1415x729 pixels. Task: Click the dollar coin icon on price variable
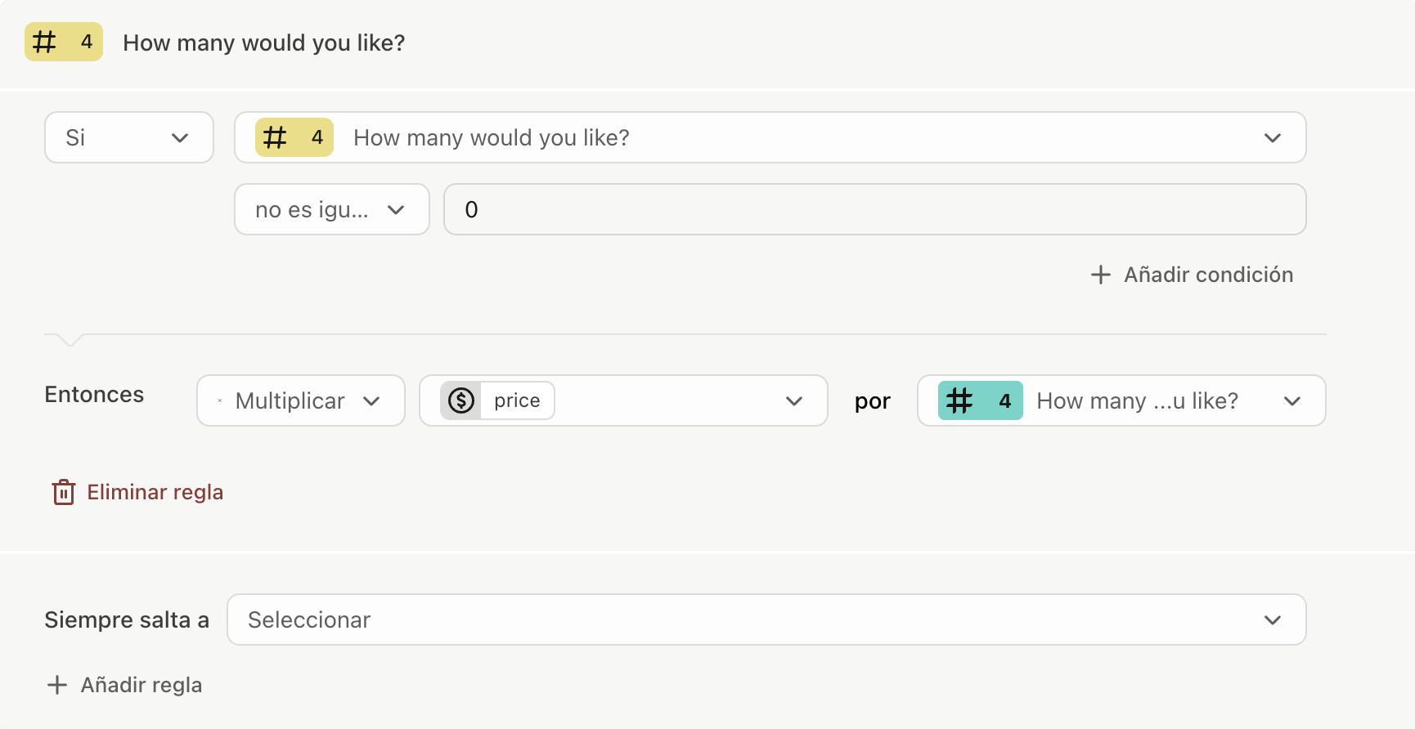pos(461,400)
